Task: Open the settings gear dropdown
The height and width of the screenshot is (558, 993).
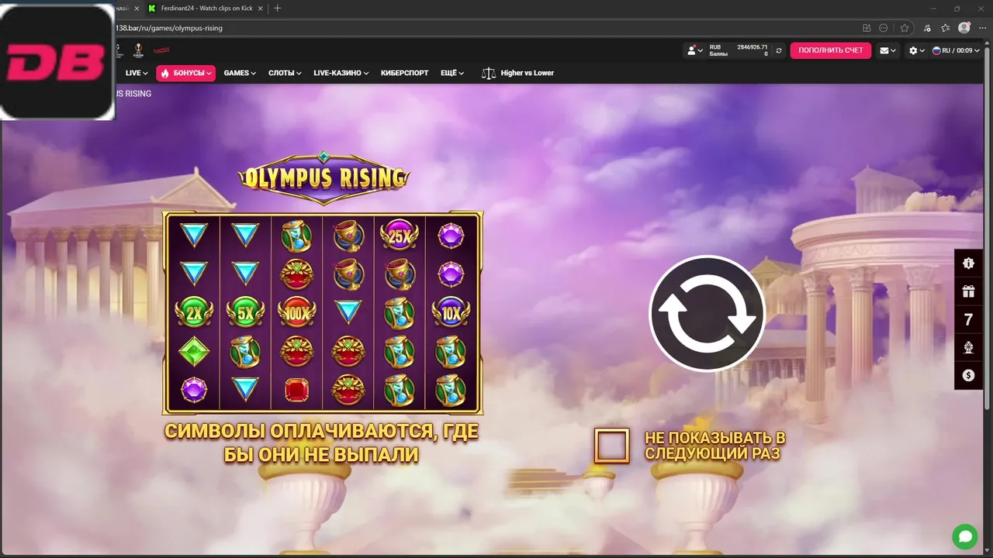Action: click(917, 50)
